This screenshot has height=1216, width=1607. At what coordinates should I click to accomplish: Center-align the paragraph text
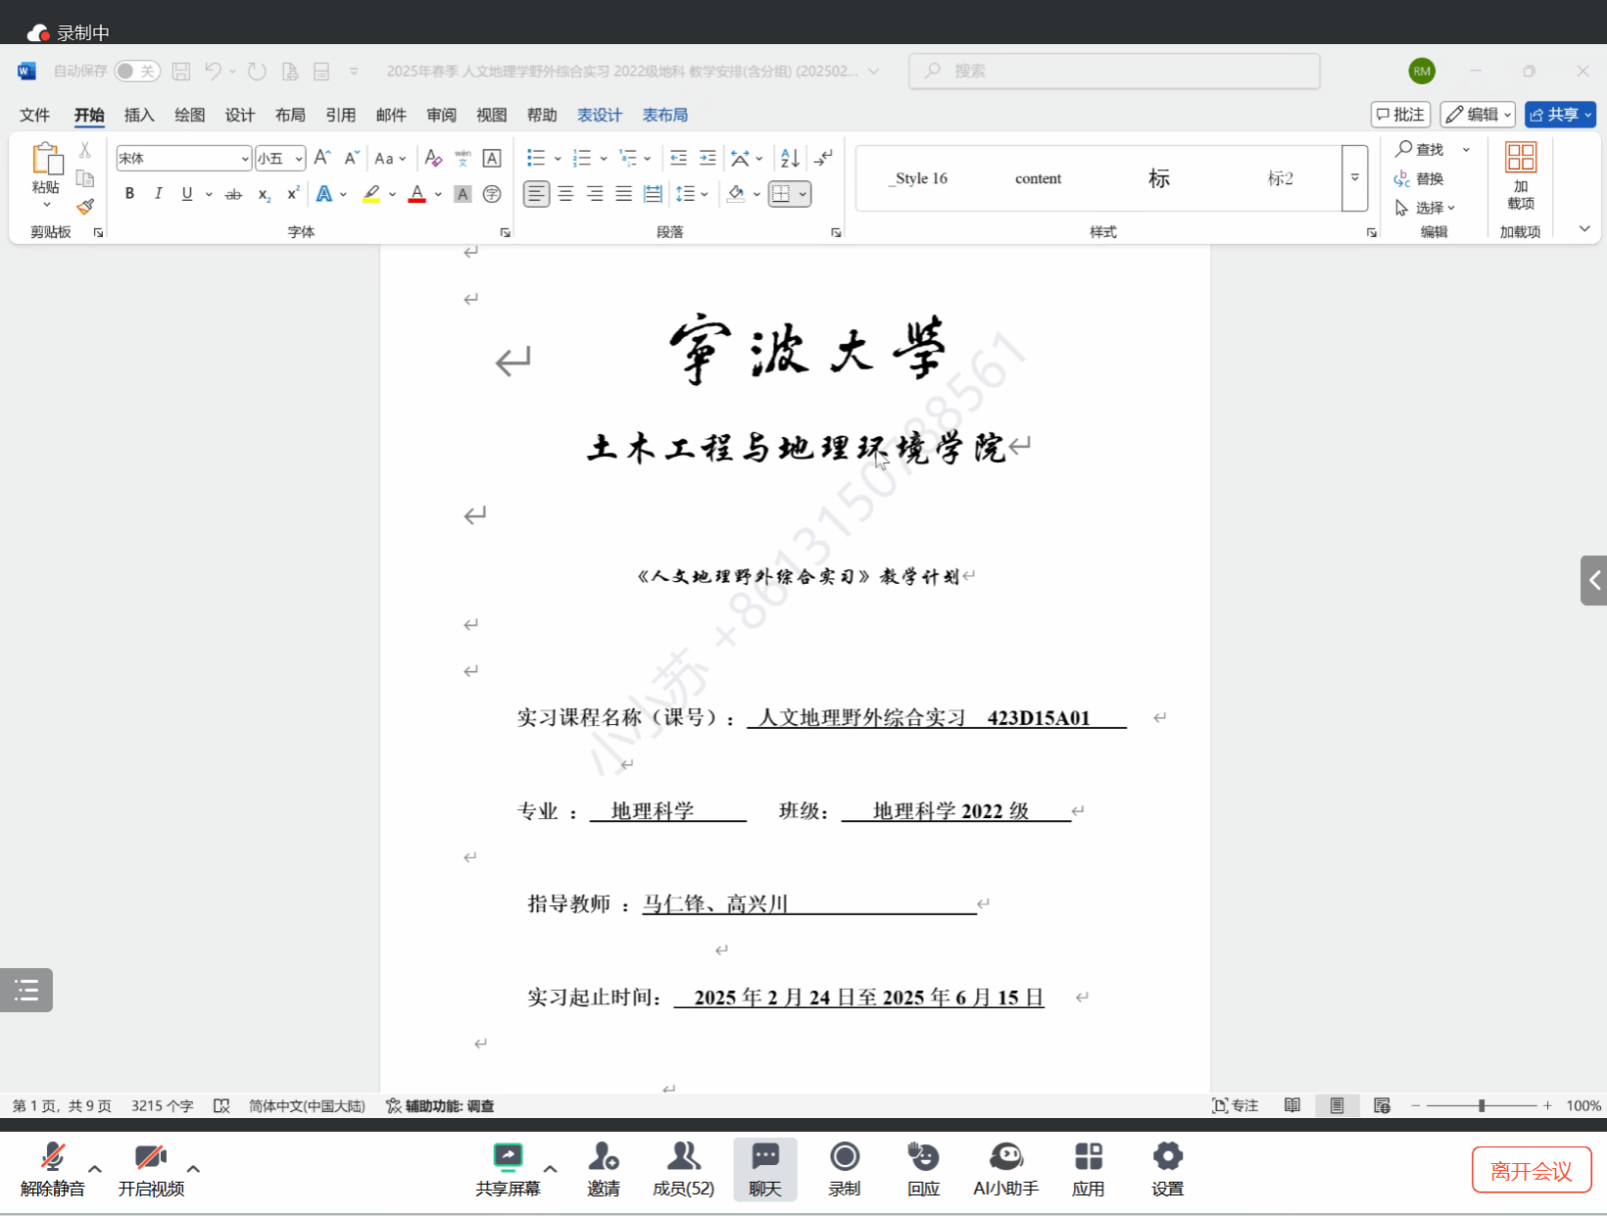tap(565, 194)
